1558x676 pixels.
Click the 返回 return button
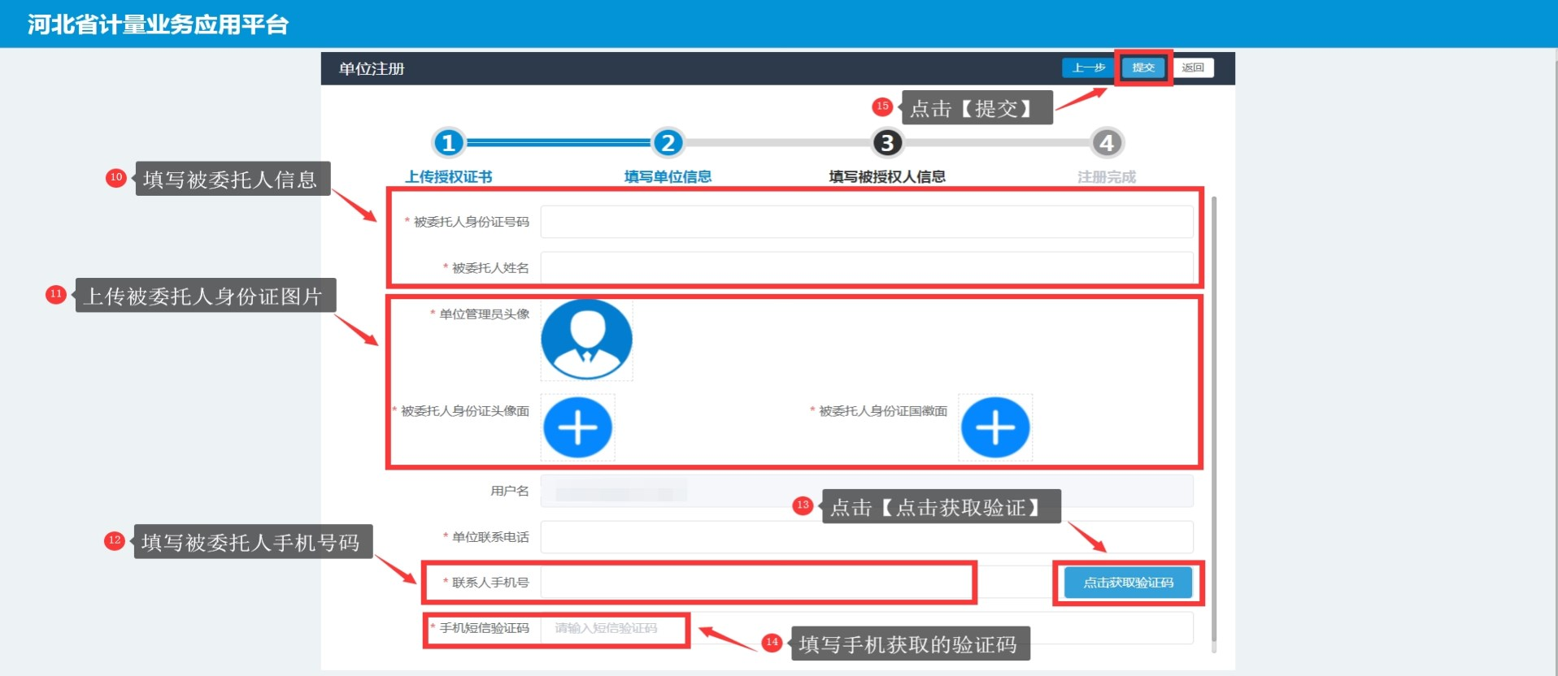point(1193,67)
